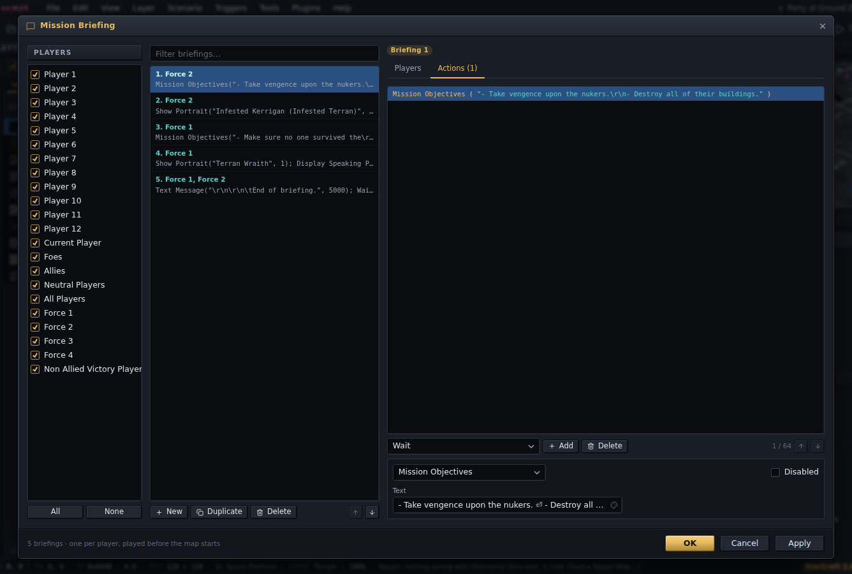Delete the selected briefing

[x=274, y=512]
